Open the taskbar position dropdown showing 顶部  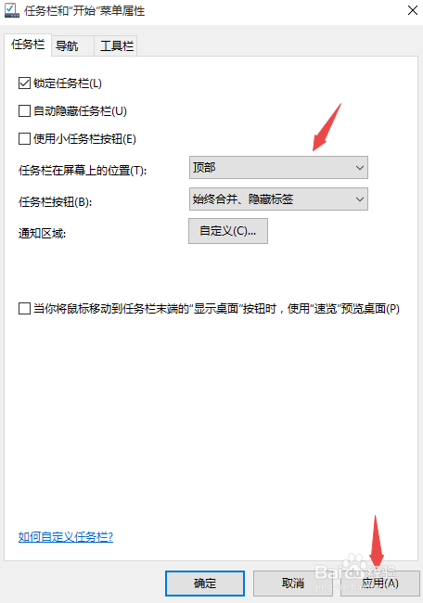(x=278, y=167)
